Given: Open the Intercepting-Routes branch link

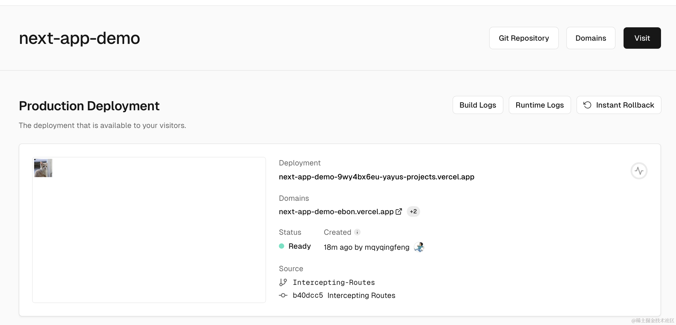Looking at the screenshot, I should 334,282.
